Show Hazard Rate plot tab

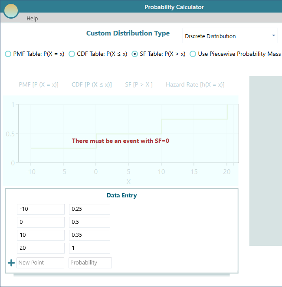(195, 84)
